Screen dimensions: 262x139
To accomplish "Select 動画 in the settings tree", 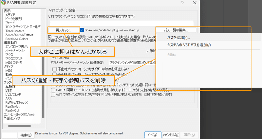I will (9, 75).
